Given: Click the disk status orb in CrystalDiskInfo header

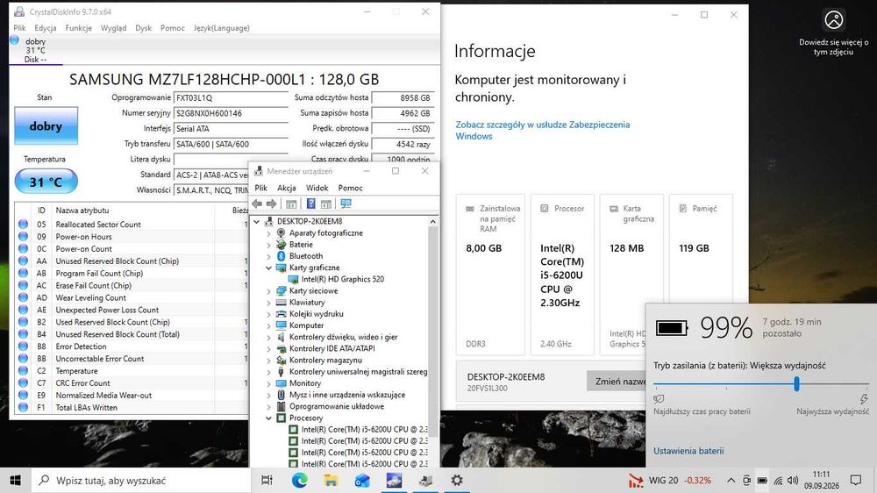Looking at the screenshot, I should point(15,39).
